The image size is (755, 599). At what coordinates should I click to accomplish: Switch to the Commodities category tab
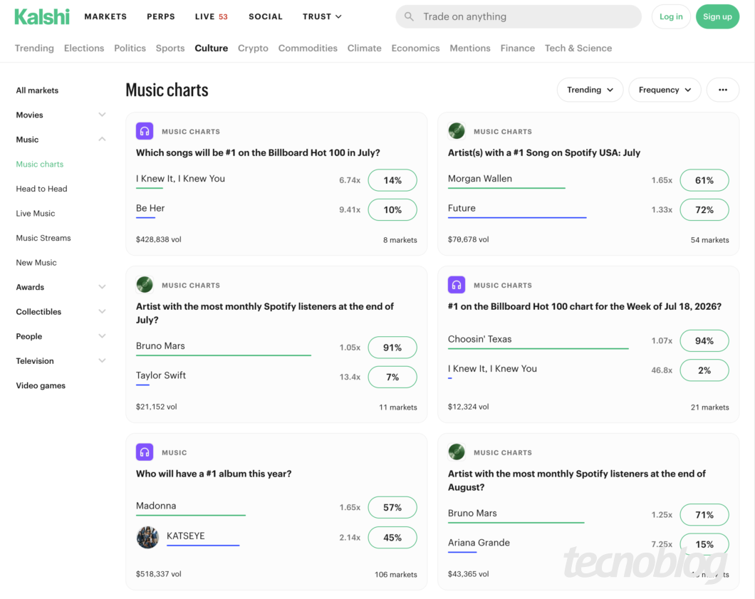click(308, 48)
